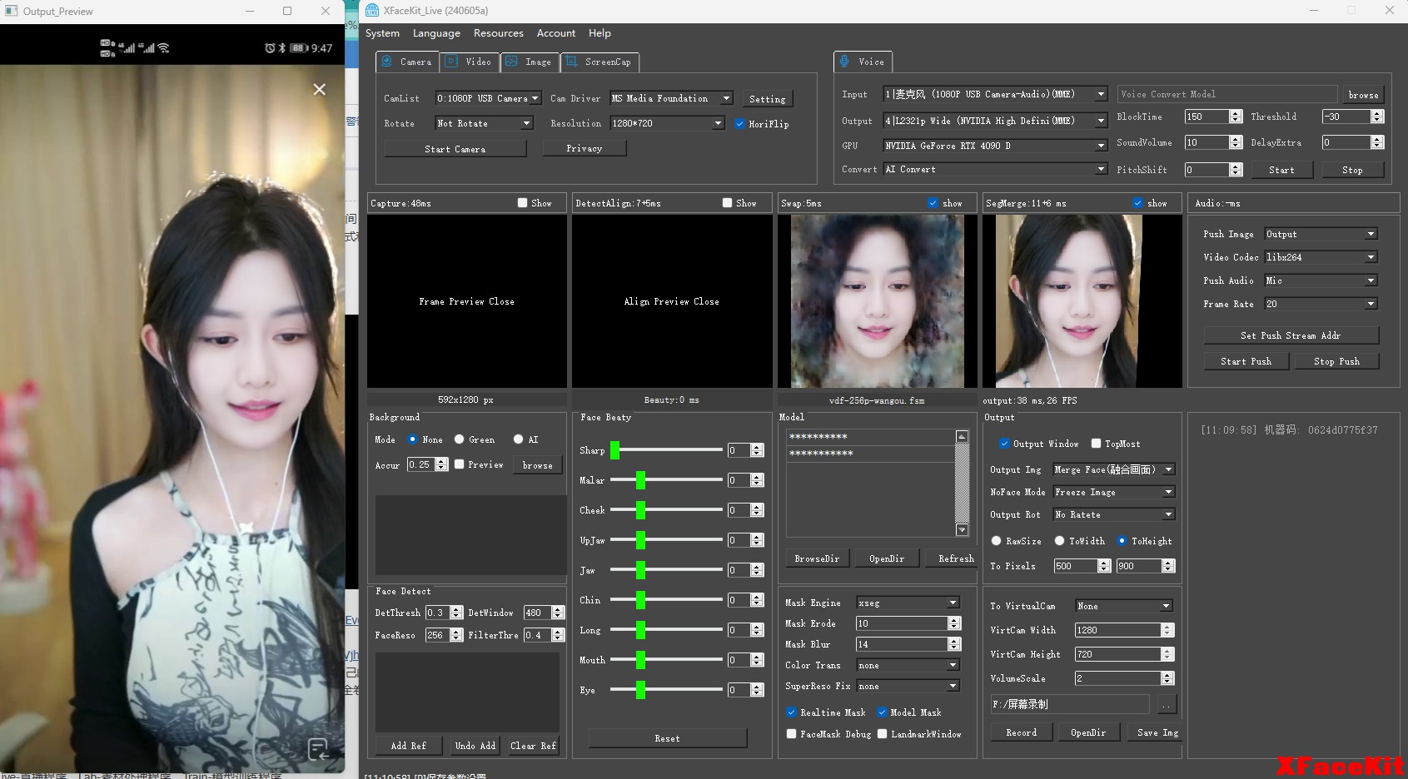Click the Malar slider handle

click(x=640, y=480)
